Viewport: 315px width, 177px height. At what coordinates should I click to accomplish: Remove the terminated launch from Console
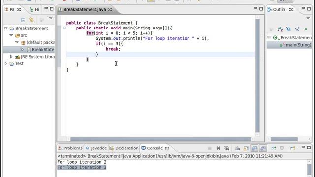click(x=218, y=148)
